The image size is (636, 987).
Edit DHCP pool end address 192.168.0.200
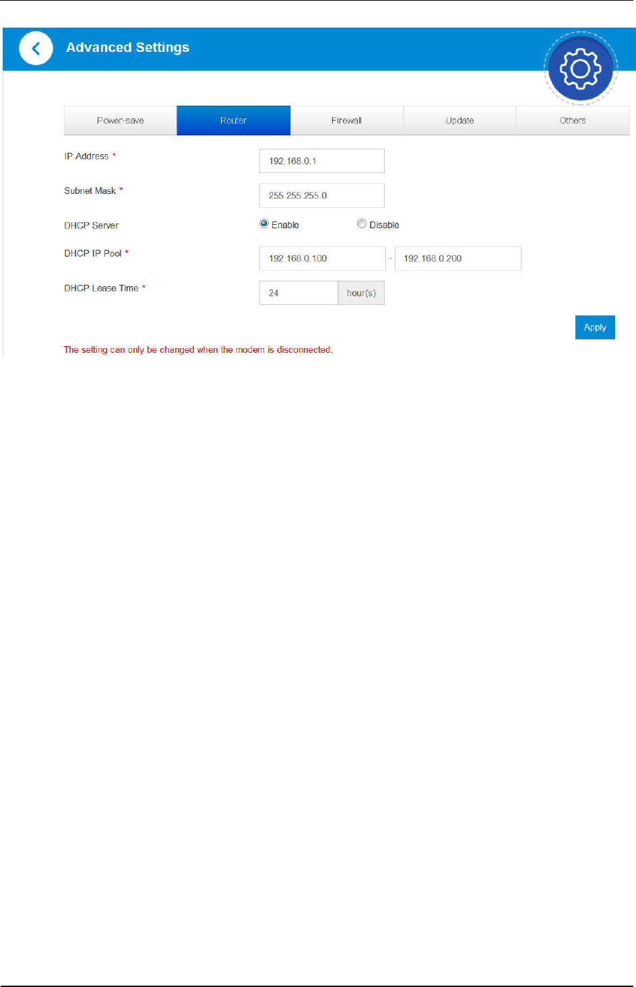[x=458, y=259]
